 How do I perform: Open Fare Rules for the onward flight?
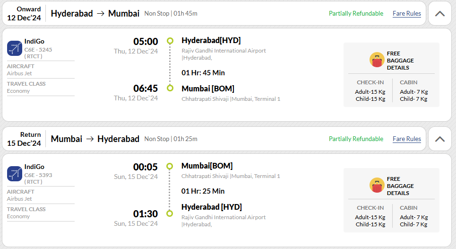pyautogui.click(x=406, y=13)
